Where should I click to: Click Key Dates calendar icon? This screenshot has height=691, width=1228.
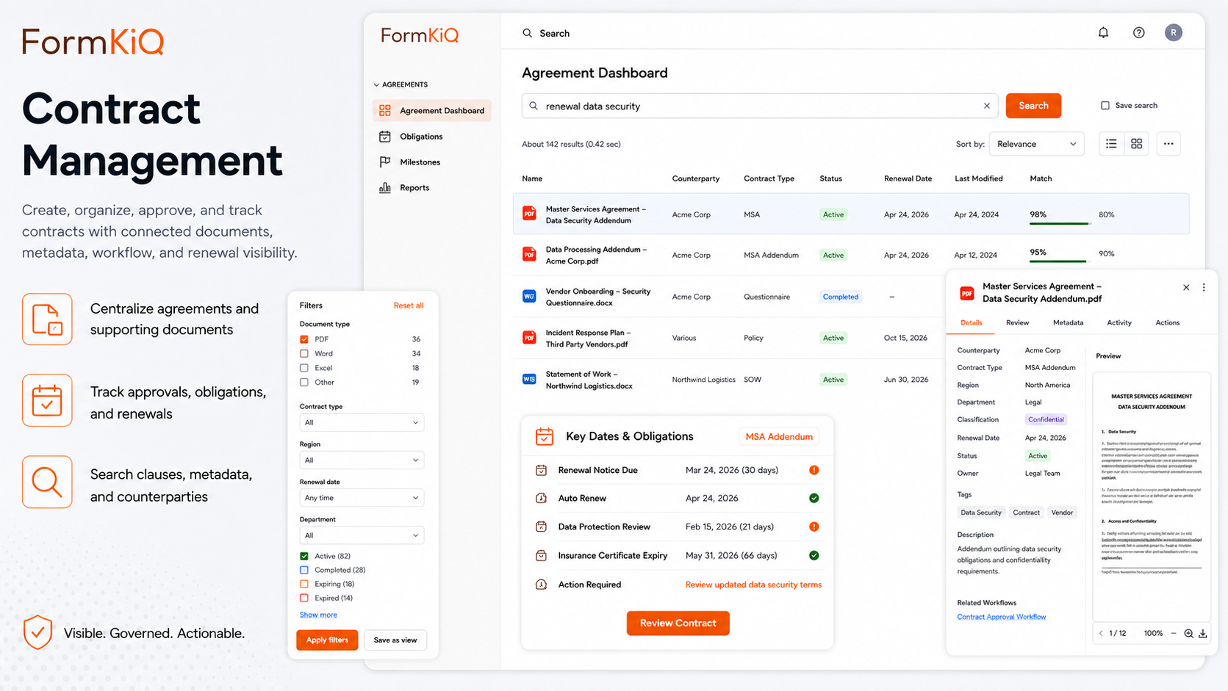[545, 436]
